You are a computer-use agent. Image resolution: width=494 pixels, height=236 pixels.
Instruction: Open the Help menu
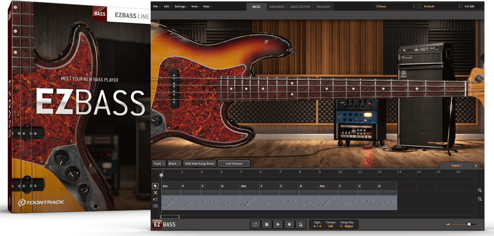207,7
